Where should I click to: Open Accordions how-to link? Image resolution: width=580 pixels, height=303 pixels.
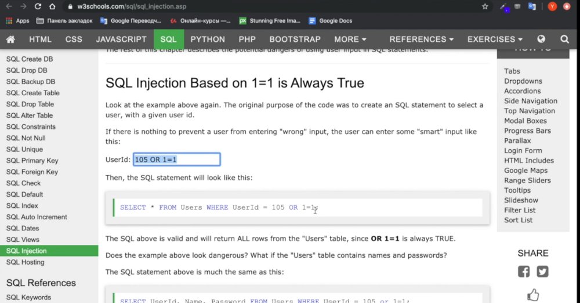click(x=523, y=91)
